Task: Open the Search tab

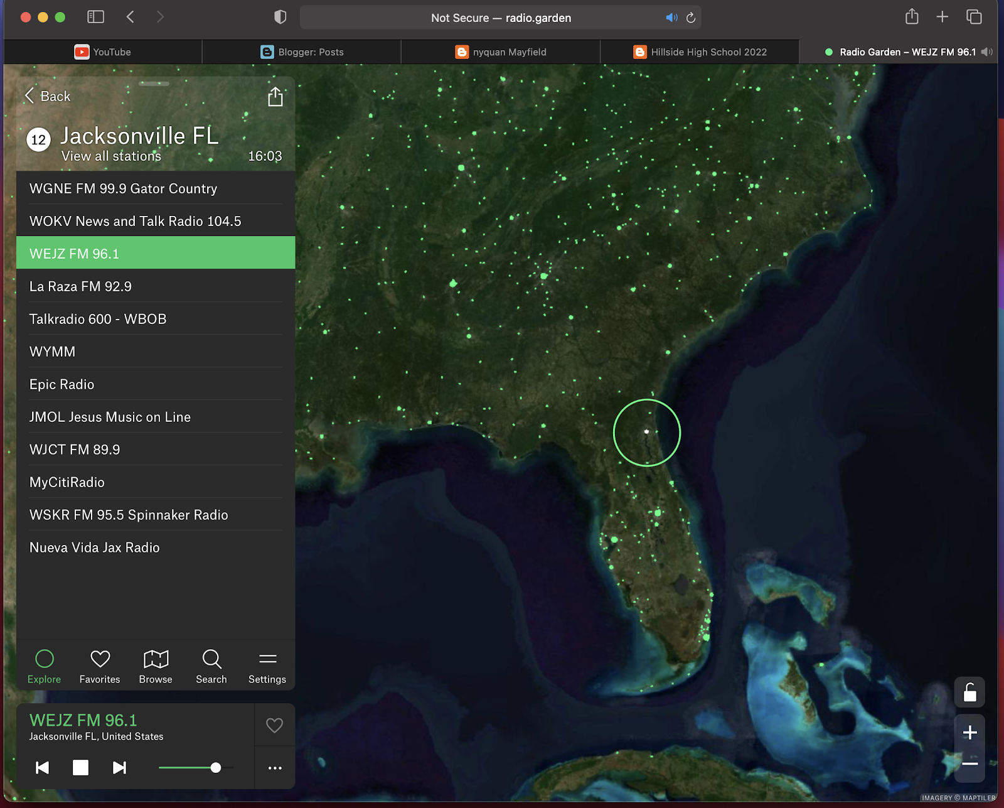Action: 211,666
